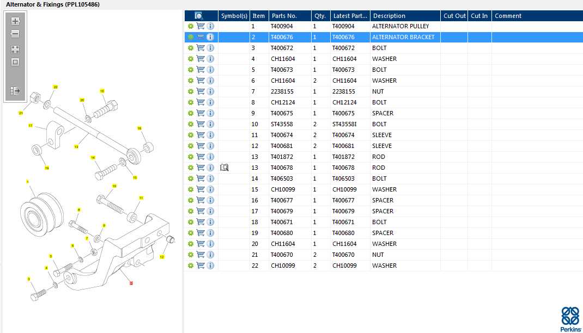Select callout 13 on the rod in the diagram

(76, 146)
